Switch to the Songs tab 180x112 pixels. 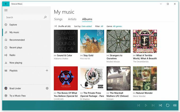(58, 19)
